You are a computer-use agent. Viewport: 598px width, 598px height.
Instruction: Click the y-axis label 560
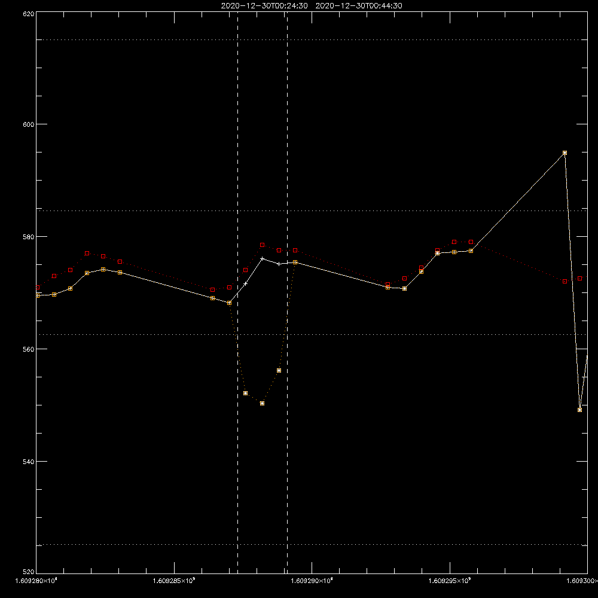(29, 349)
